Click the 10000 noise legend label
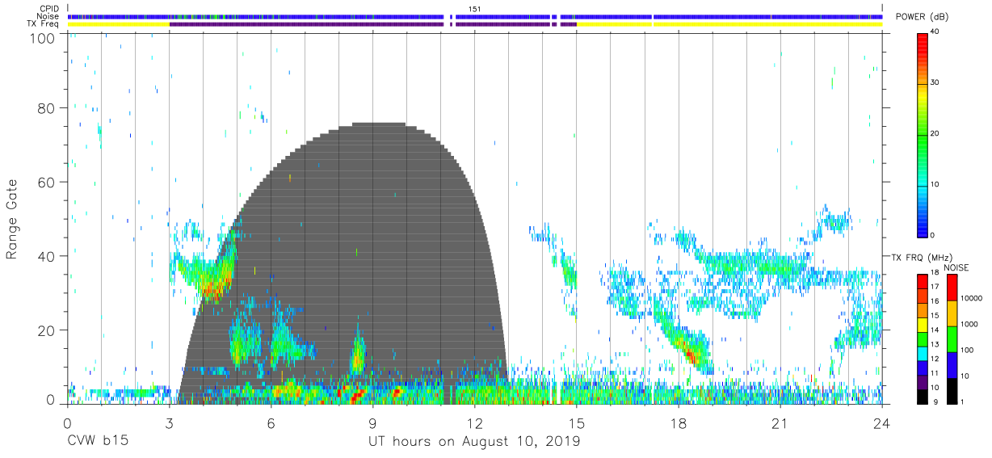The height and width of the screenshot is (458, 992). tap(970, 299)
